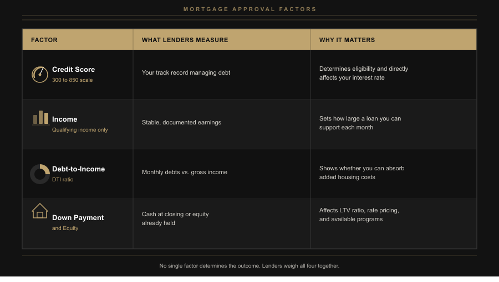The width and height of the screenshot is (499, 282).
Task: Click the debt-to-income donut chart icon
Action: [x=40, y=174]
